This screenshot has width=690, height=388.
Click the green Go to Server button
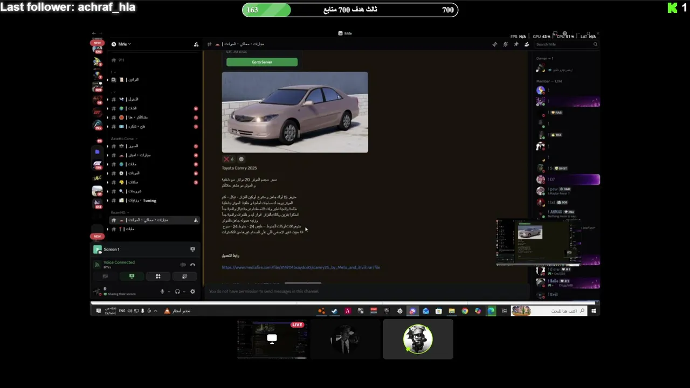pos(262,62)
